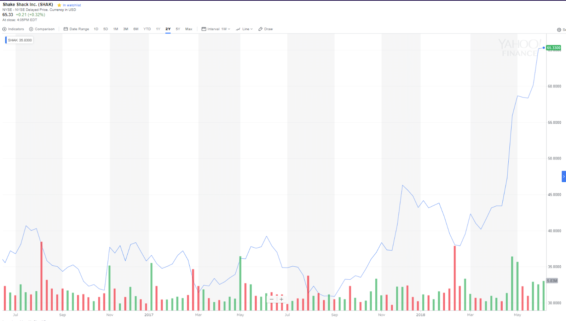Click the 50.0000 price axis label
This screenshot has height=321, width=566.
[554, 159]
